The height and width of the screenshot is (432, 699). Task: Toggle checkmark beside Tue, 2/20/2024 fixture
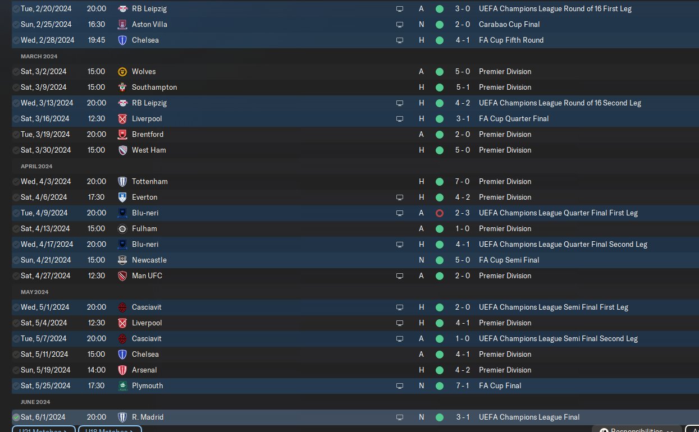click(x=16, y=9)
